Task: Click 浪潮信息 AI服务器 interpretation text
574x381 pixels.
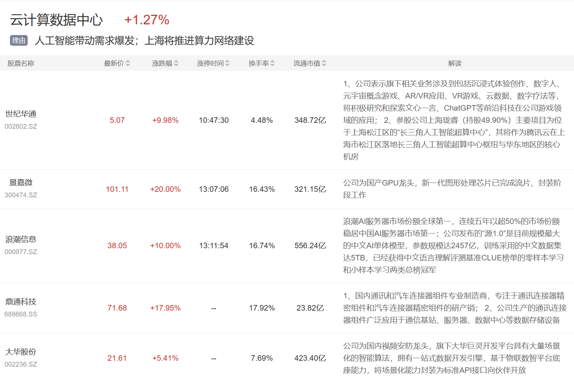Action: coord(453,246)
